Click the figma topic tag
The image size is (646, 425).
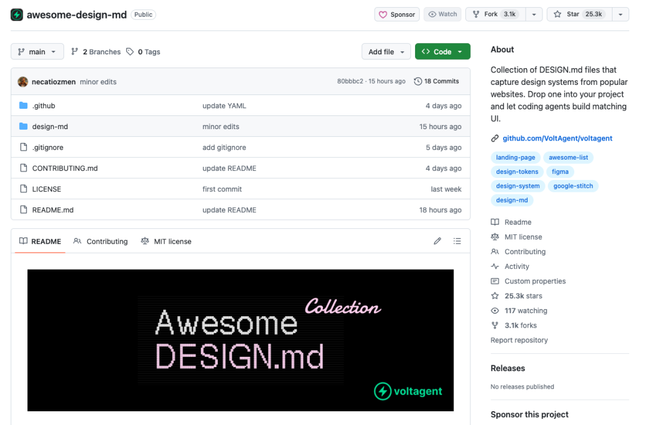[560, 172]
